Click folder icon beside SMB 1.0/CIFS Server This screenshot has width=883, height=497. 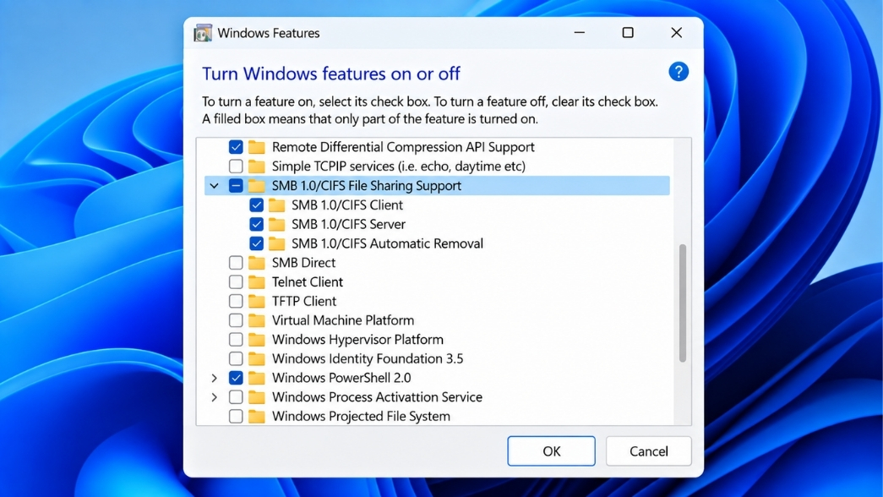[x=276, y=224]
